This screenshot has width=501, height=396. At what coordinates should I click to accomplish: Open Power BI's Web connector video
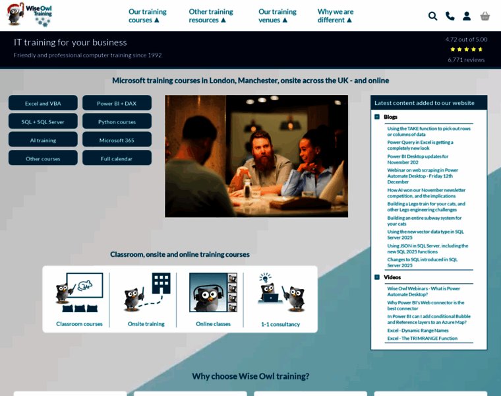click(426, 306)
